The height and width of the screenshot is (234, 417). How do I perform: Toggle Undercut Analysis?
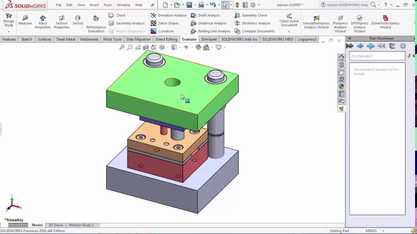pos(208,23)
